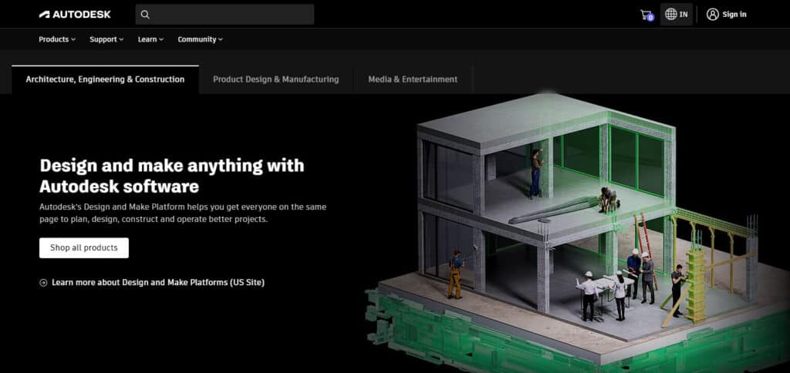Click the "Design and make anything" headline
The image size is (790, 373).
172,176
